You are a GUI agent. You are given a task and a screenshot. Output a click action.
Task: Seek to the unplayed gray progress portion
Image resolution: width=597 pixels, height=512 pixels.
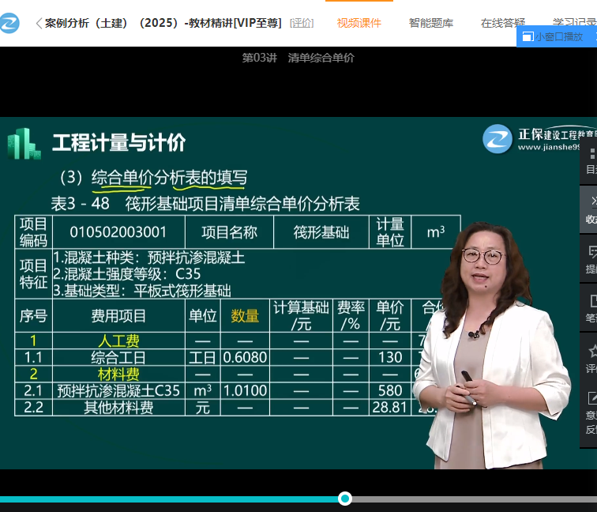click(x=474, y=499)
